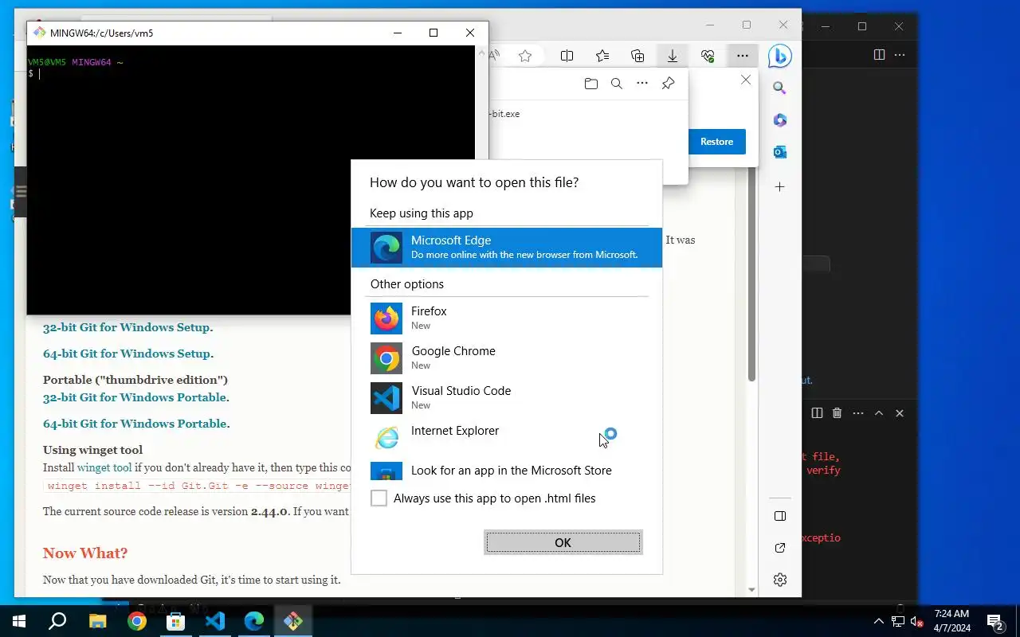The width and height of the screenshot is (1020, 637).
Task: Open Windows search from the taskbar
Action: 57,621
